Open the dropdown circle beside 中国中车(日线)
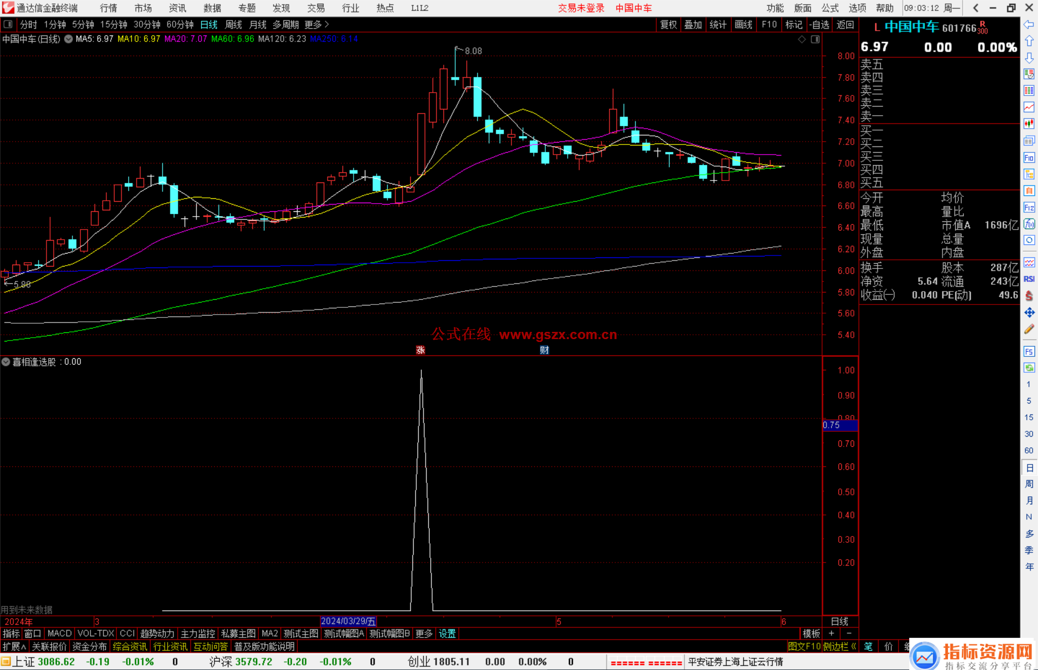This screenshot has height=670, width=1038. tap(68, 39)
